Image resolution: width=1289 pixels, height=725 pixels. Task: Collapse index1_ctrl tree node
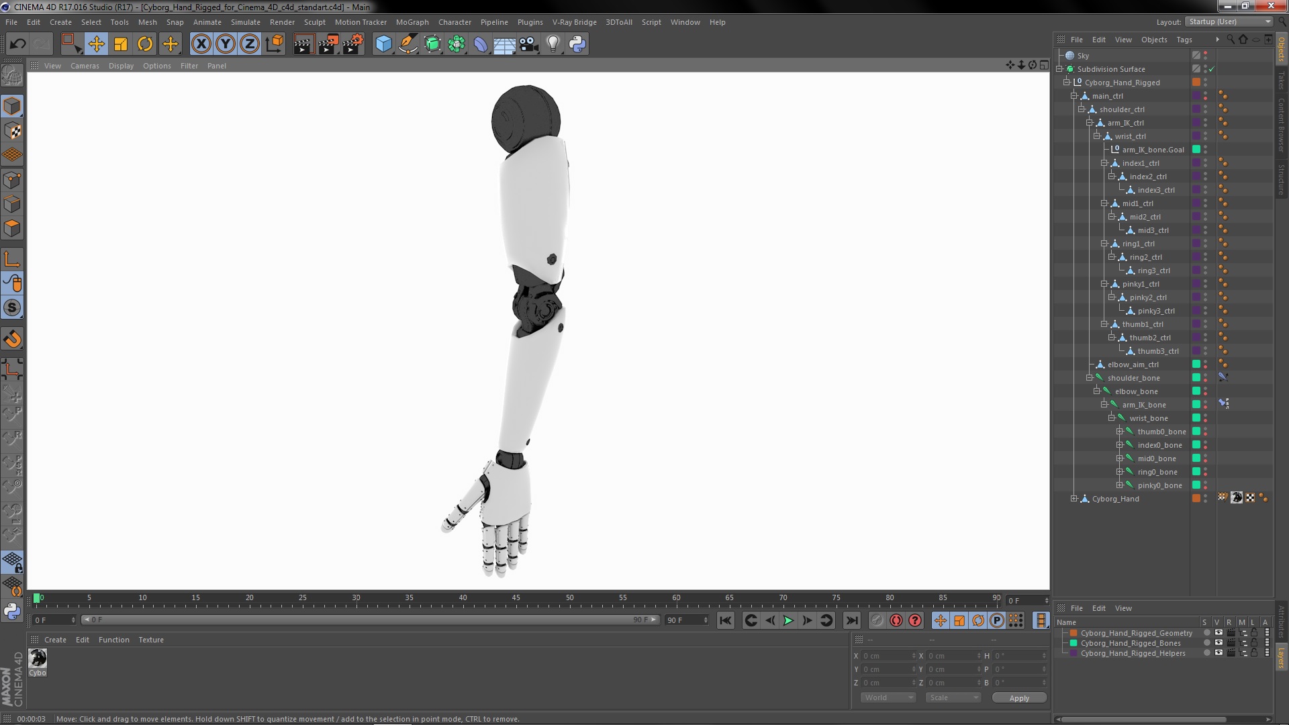click(1104, 163)
